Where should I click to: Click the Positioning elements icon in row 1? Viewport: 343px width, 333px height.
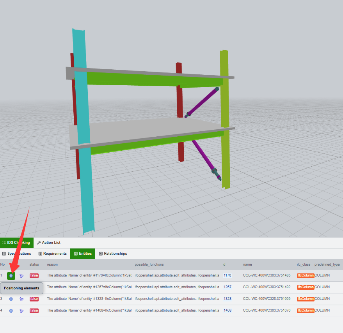pyautogui.click(x=11, y=276)
